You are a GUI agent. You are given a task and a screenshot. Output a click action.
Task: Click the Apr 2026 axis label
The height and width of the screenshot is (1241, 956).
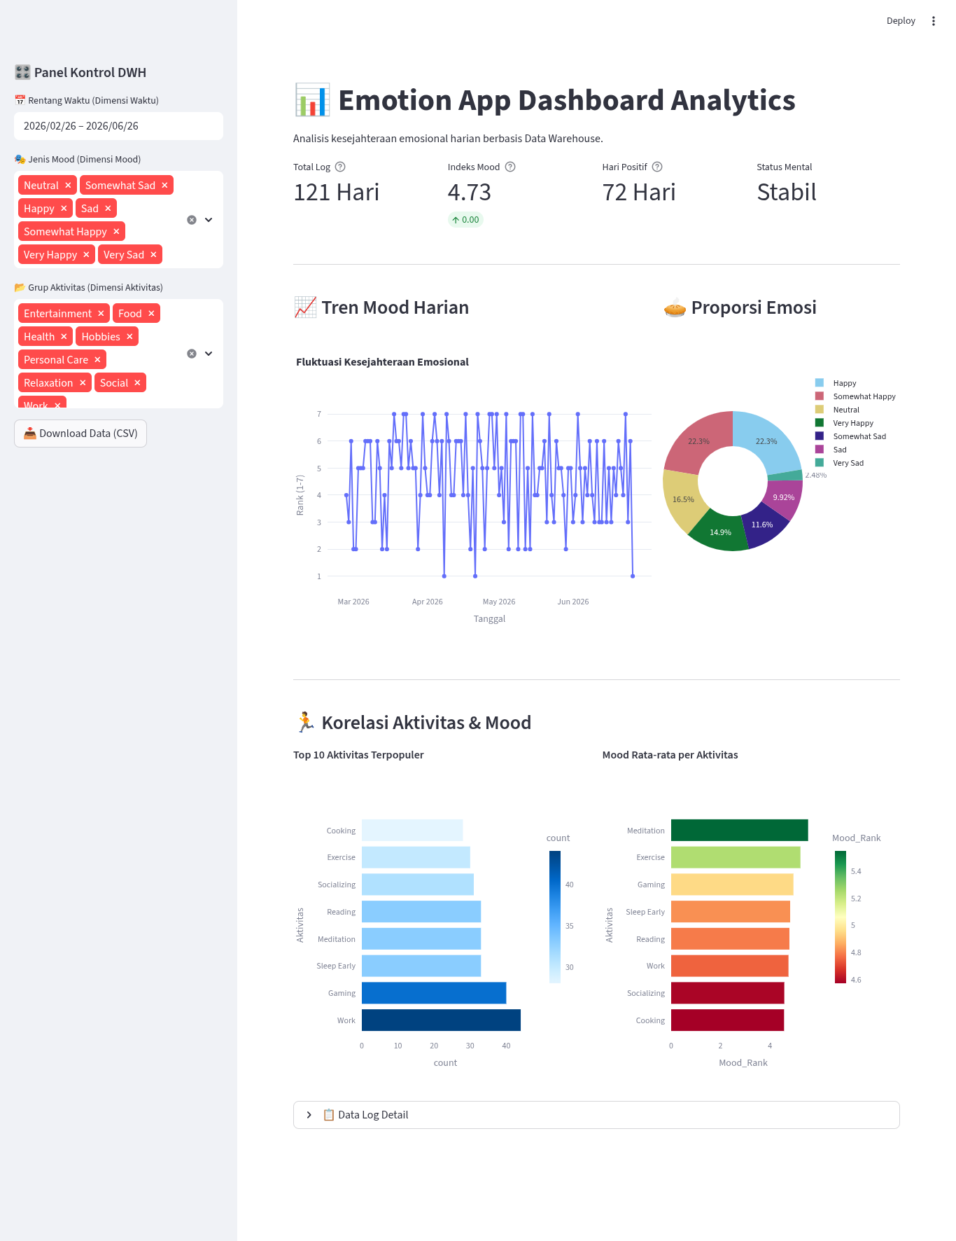tap(428, 602)
